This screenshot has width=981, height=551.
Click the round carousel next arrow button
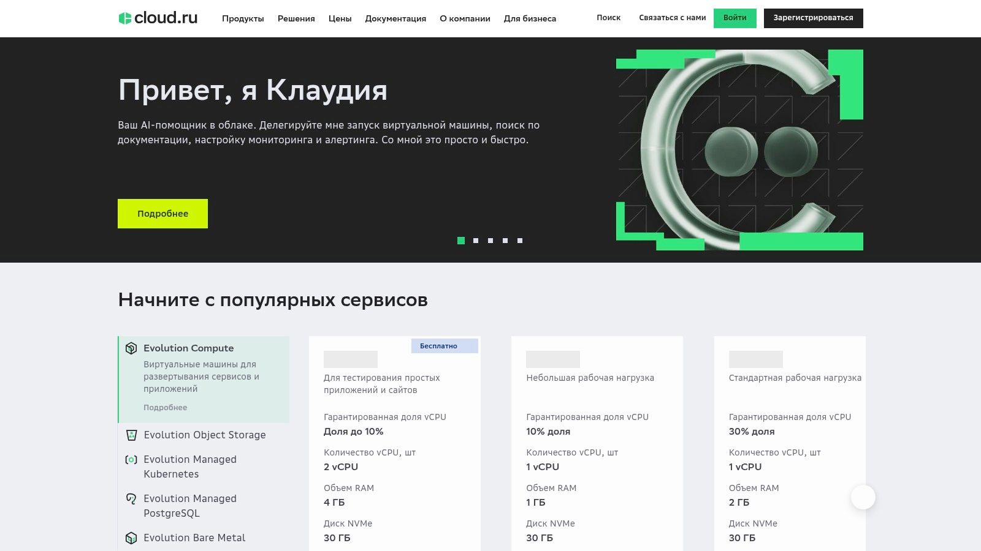tap(863, 497)
